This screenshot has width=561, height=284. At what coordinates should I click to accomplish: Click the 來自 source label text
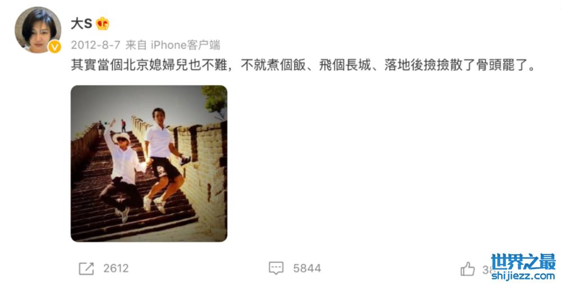click(136, 45)
